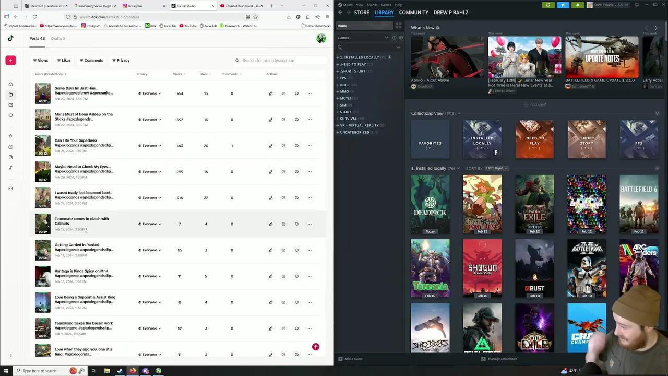Screen dimensions: 668x376
Task: Toggle the Views filter in TikTok Studio
Action: tap(41, 60)
